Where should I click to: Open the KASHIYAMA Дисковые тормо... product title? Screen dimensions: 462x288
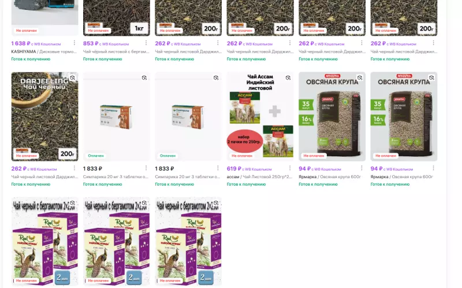(44, 51)
